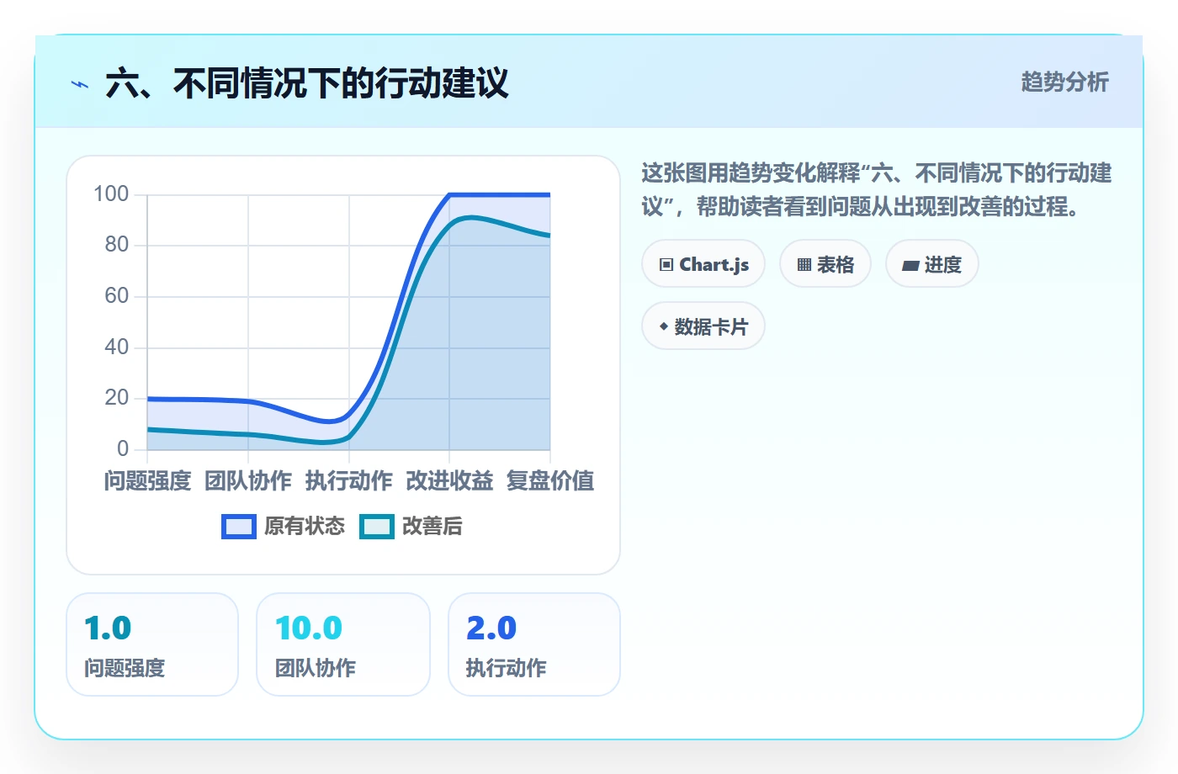Click the 改善后 legend label
The height and width of the screenshot is (774, 1178).
click(432, 527)
